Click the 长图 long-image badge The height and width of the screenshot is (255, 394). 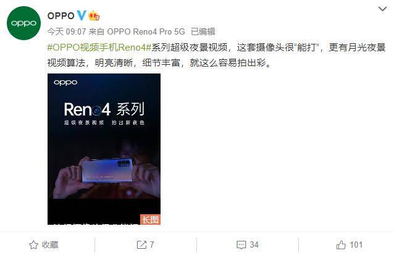coord(150,220)
